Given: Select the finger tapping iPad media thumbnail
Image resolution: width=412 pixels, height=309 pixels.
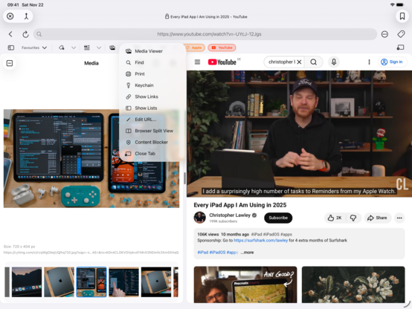Looking at the screenshot, I should (123, 282).
